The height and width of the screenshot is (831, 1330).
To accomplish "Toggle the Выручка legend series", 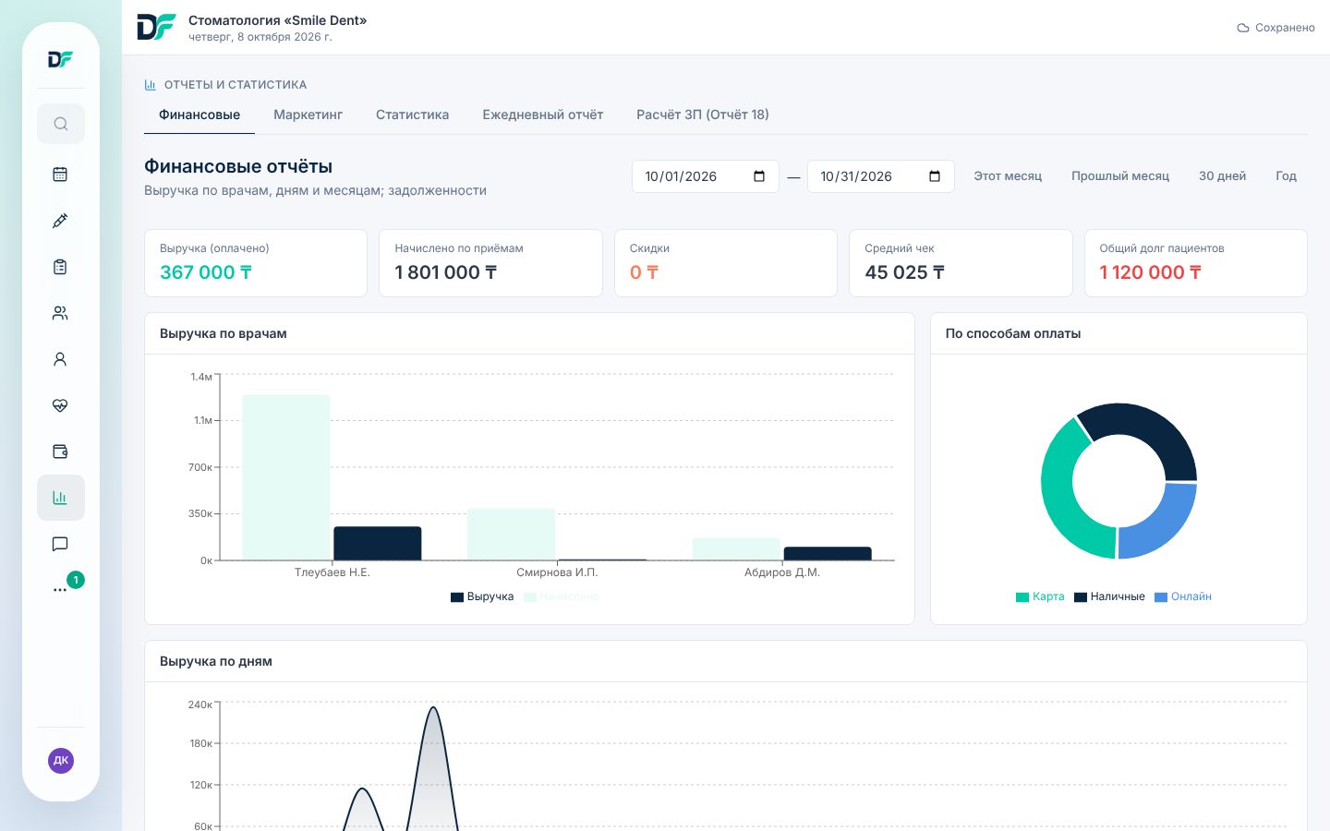I will 482,596.
